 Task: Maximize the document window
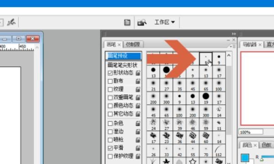19,39
